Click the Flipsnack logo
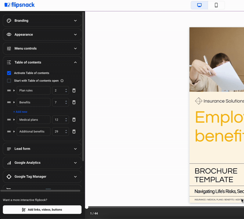 20,5
